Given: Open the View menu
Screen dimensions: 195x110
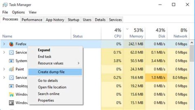Looking at the screenshot, I should [33, 12].
